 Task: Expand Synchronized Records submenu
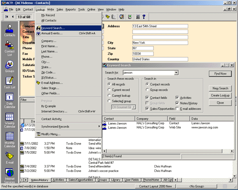[69, 127]
